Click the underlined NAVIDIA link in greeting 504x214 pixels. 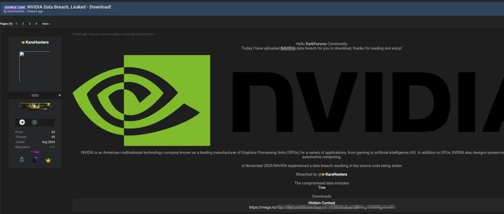(x=288, y=48)
